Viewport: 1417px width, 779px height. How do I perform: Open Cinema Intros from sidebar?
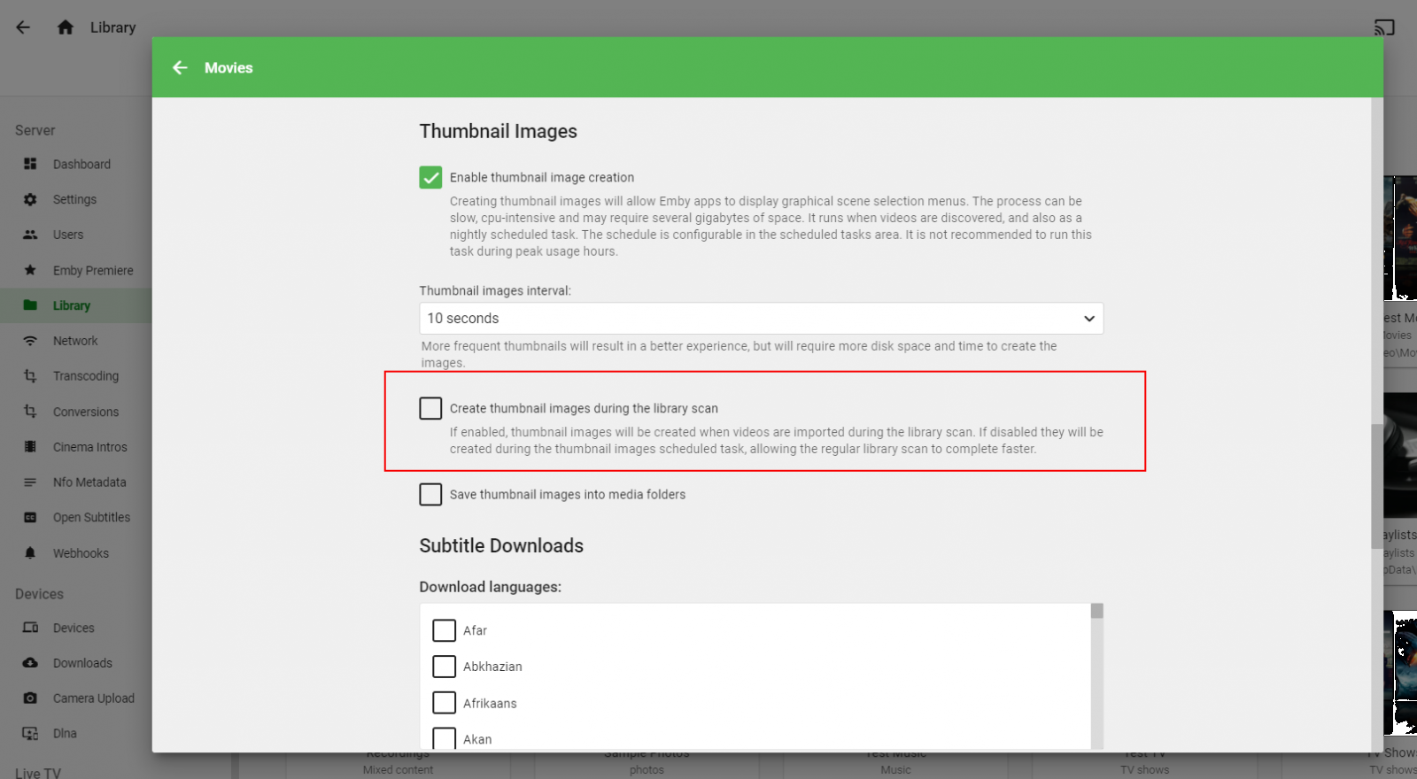[90, 447]
